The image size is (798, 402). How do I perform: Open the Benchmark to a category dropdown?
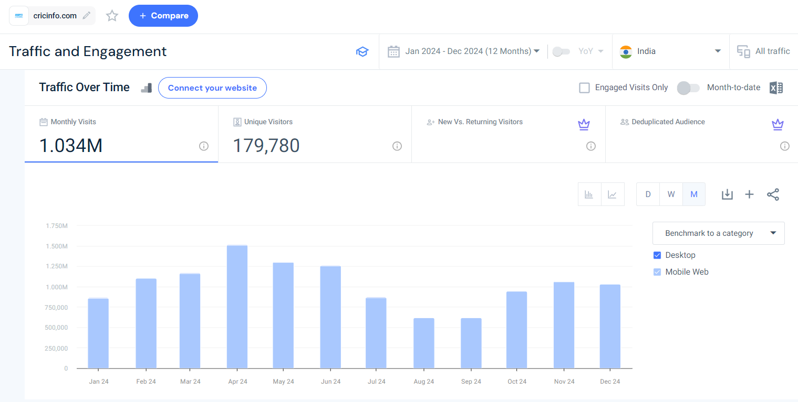(x=718, y=233)
